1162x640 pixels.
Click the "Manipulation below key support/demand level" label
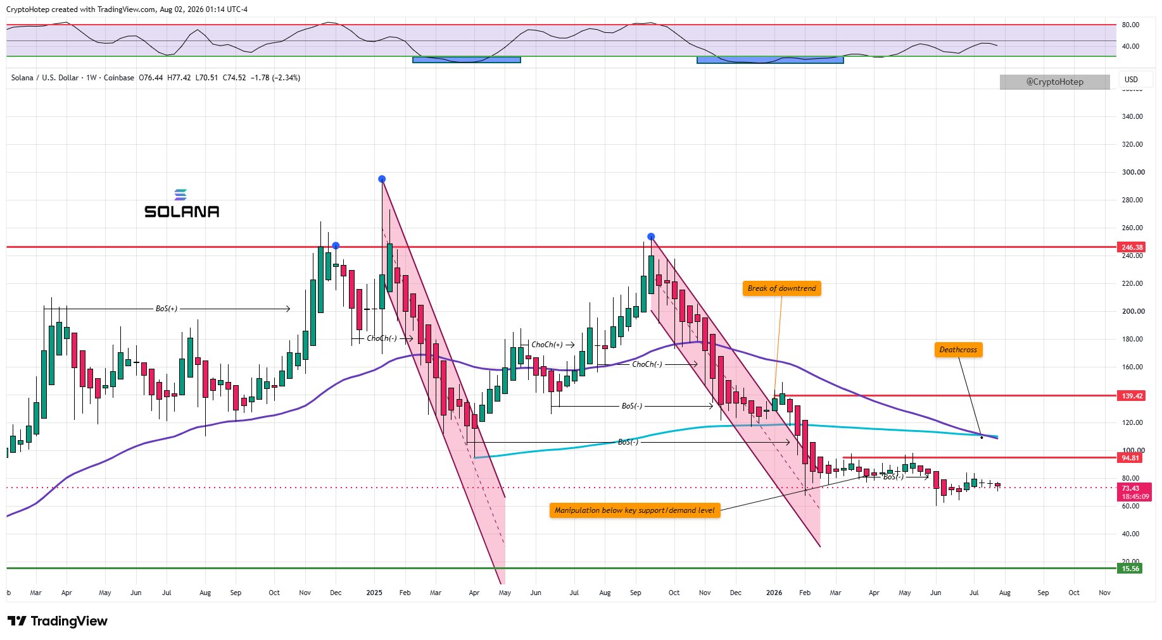(x=635, y=510)
